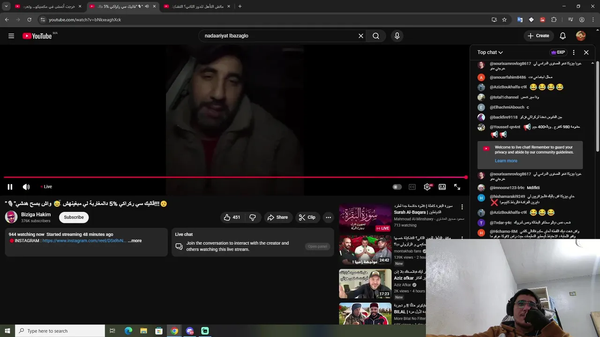The image size is (600, 337).
Task: Open Biziga Hakim channel avatar
Action: coord(11,217)
